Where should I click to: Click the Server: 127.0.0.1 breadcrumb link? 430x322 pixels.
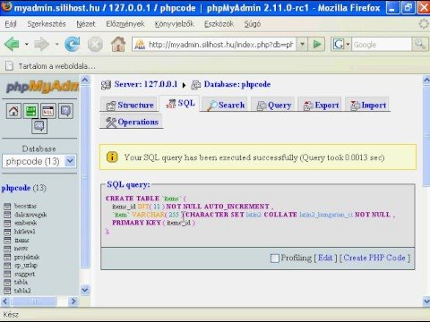145,84
